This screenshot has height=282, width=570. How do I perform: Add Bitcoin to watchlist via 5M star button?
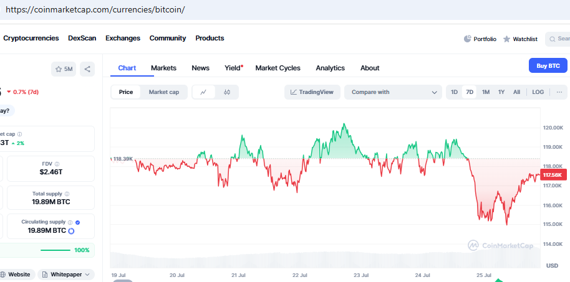click(x=64, y=69)
